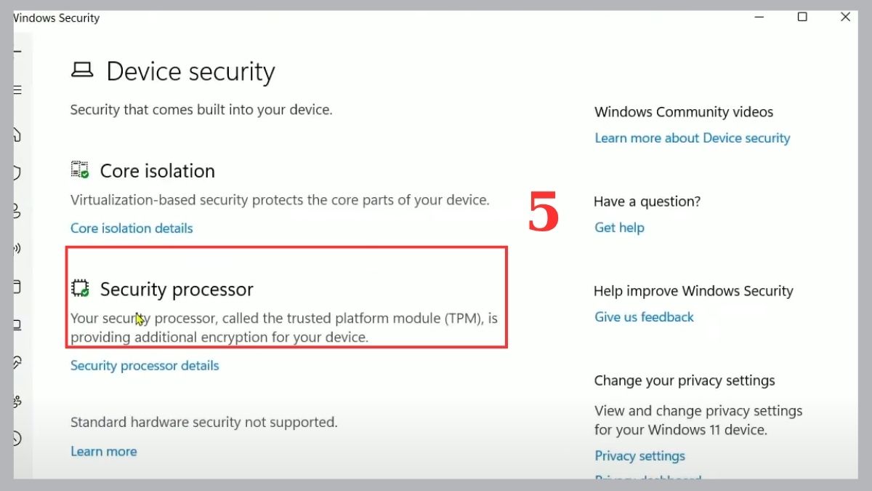This screenshot has width=872, height=491.
Task: Click the Security processor chip icon
Action: 80,289
